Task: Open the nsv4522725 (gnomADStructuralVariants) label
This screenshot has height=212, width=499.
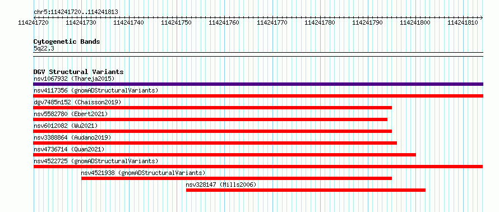Action: click(x=96, y=161)
